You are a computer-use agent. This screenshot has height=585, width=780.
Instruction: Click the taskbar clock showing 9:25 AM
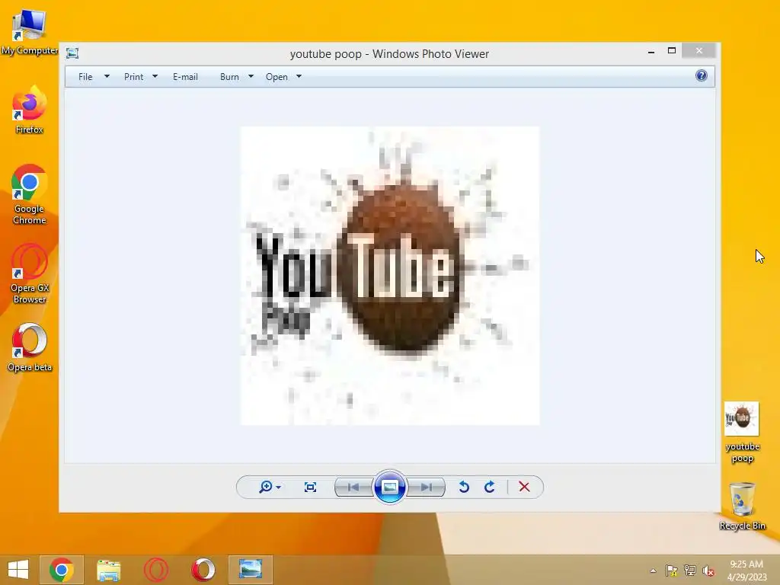746,571
